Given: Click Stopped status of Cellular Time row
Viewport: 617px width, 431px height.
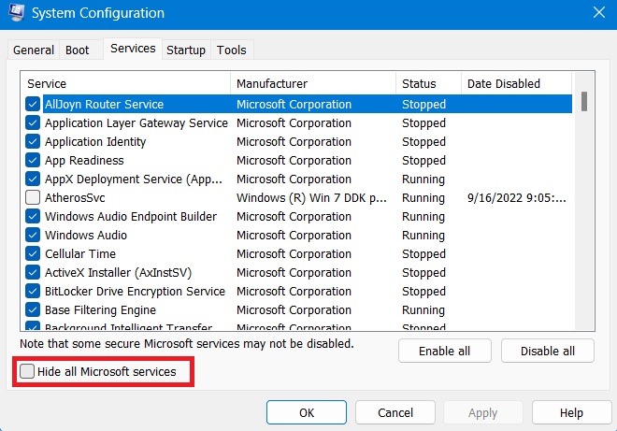Looking at the screenshot, I should (423, 254).
